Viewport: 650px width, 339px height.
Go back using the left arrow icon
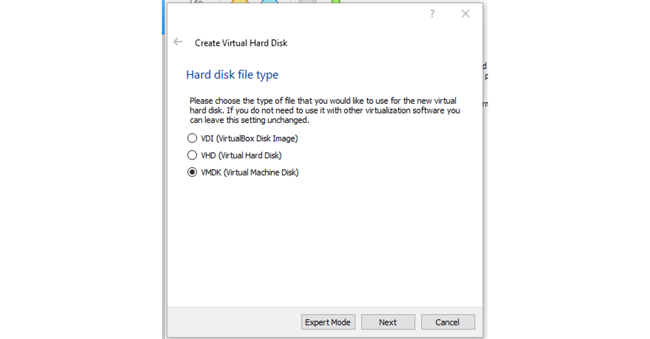(178, 42)
